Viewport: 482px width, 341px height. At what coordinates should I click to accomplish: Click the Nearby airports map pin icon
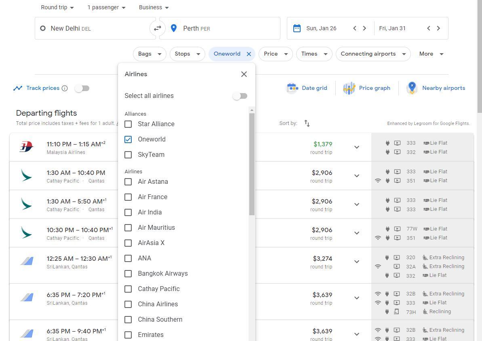tap(412, 88)
